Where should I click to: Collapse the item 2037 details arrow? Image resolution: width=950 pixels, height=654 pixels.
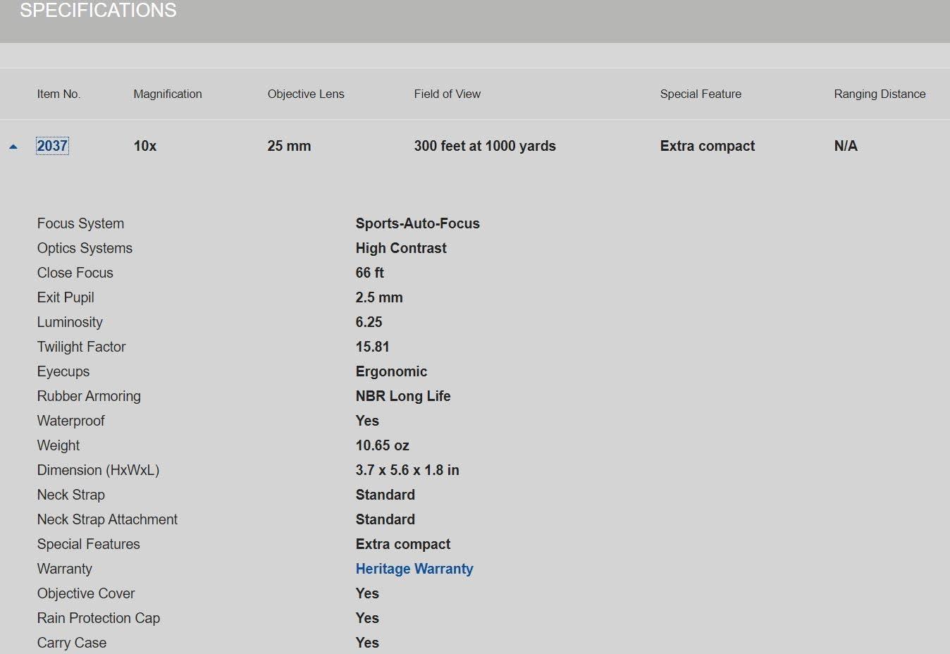pyautogui.click(x=13, y=147)
